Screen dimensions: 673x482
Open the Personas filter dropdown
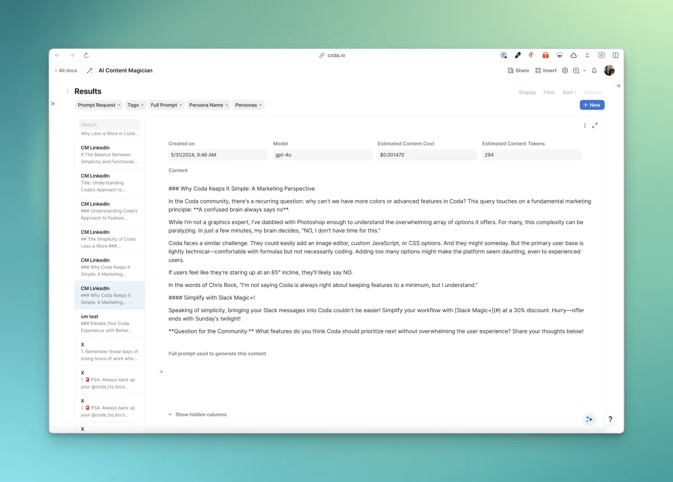tap(248, 105)
